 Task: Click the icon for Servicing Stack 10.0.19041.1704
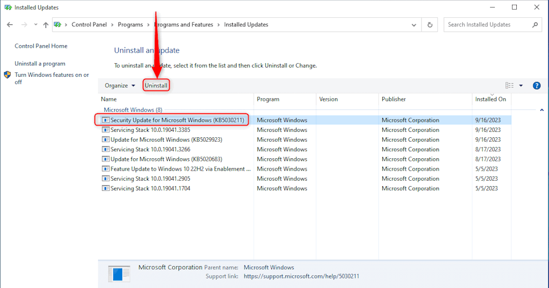tap(106, 188)
